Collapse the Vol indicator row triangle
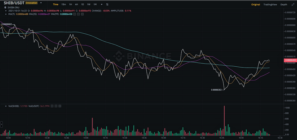The width and height of the screenshot is (297, 140). click(x=6, y=106)
